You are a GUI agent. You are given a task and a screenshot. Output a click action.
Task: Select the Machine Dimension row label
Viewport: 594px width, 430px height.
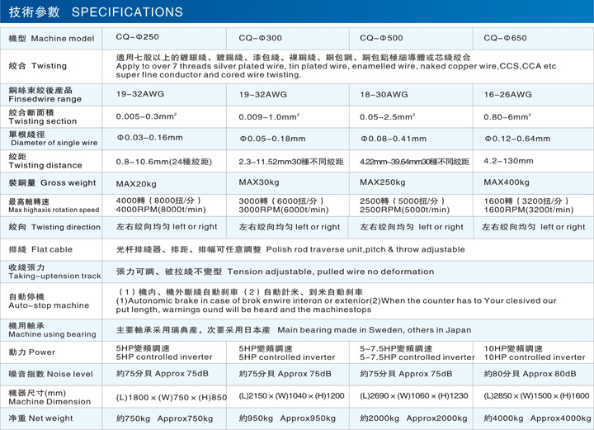click(x=49, y=397)
